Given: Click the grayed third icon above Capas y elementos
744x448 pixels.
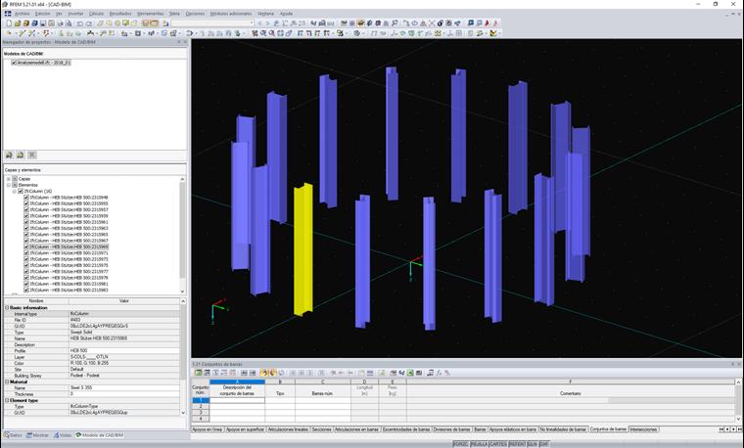Looking at the screenshot, I should [31, 155].
